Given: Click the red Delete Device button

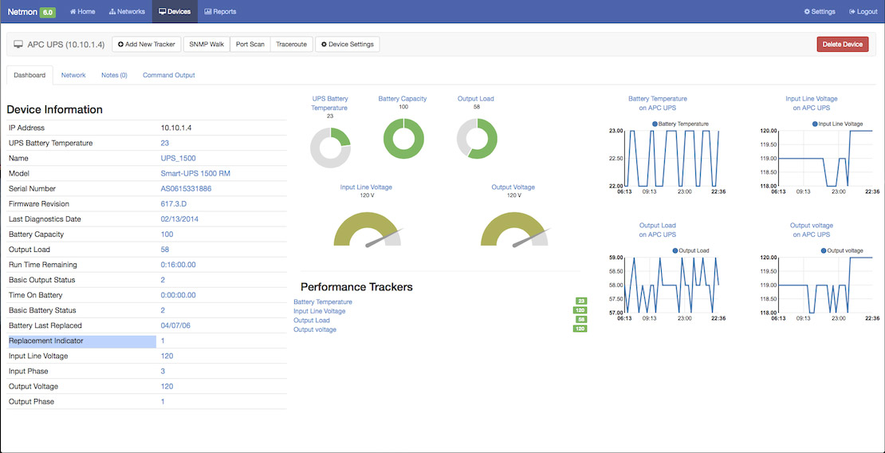Looking at the screenshot, I should click(843, 44).
